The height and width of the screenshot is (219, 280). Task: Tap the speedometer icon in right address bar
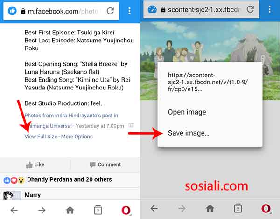pos(152,9)
